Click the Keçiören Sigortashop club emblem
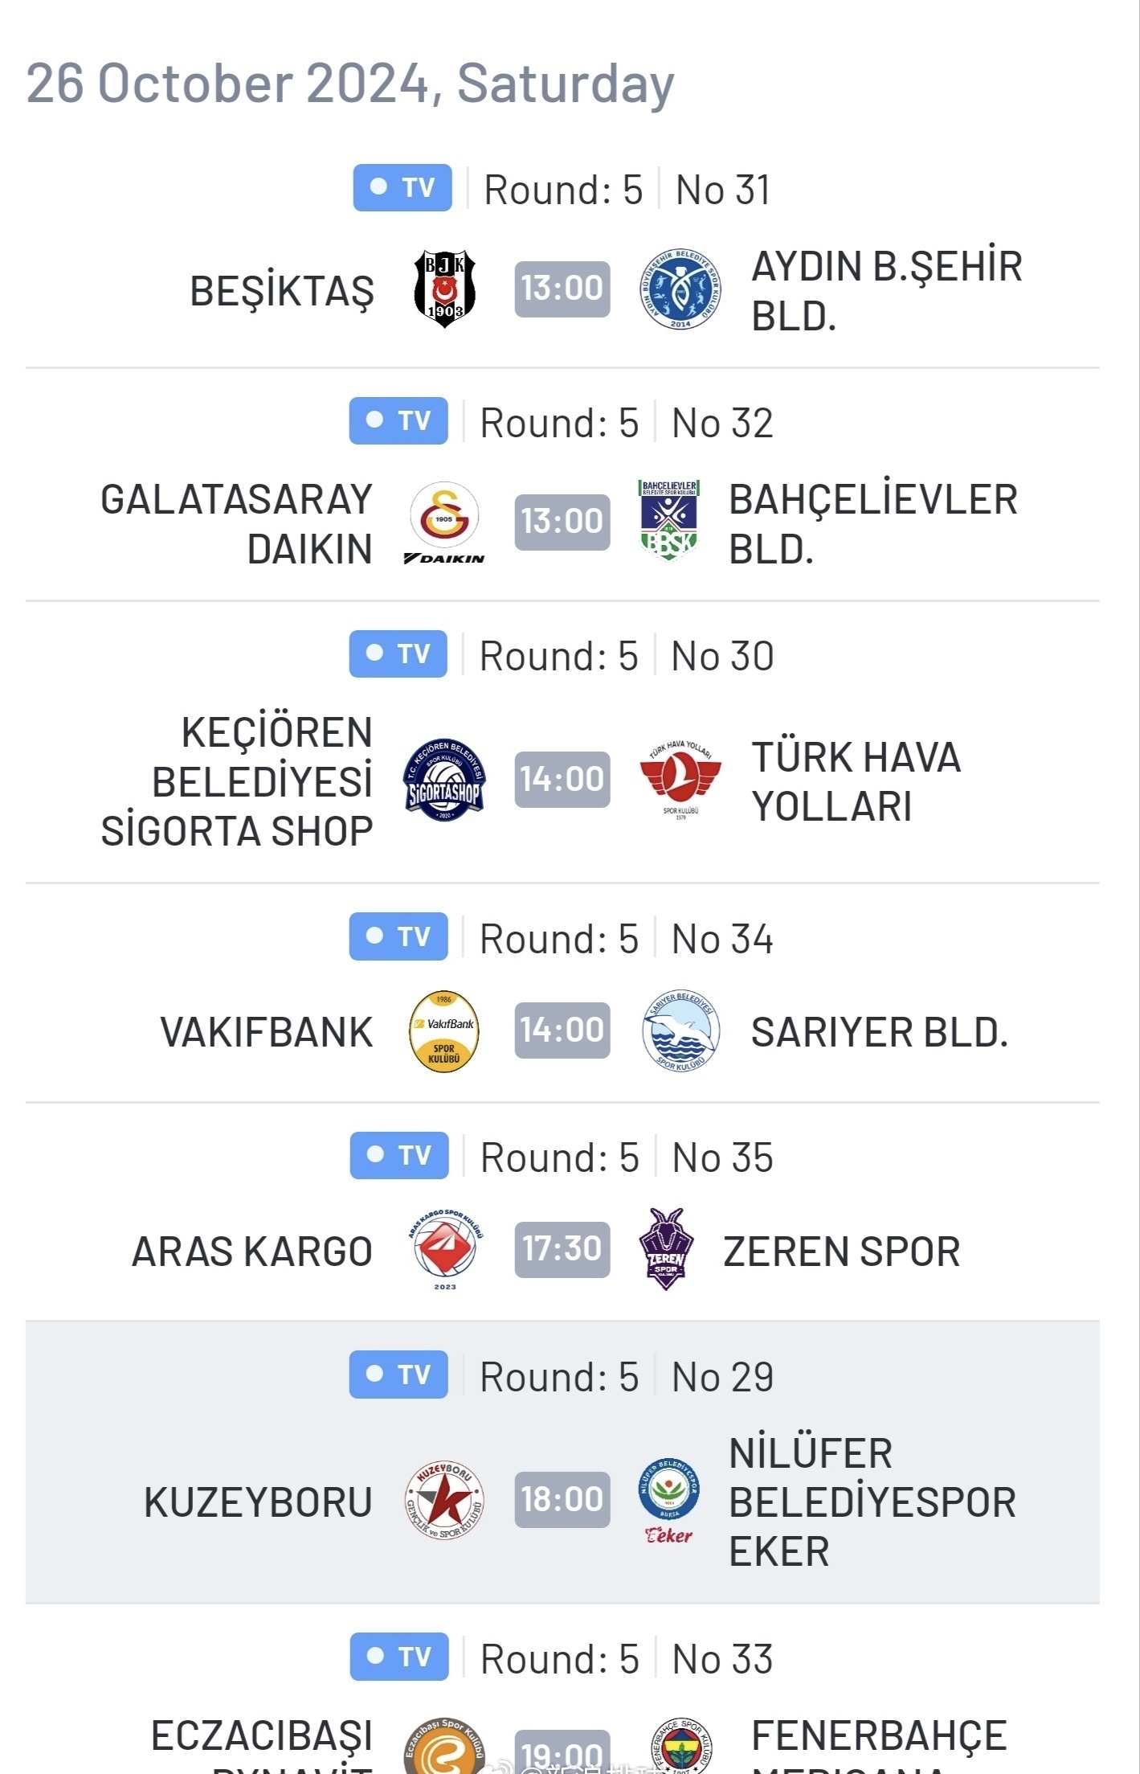Image resolution: width=1140 pixels, height=1774 pixels. (x=444, y=779)
